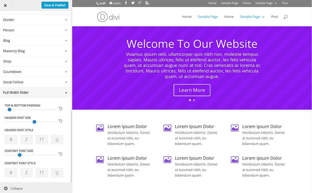Open the Twitter icon link
Image resolution: width=312 pixels, height=193 pixels.
(x=133, y=3)
